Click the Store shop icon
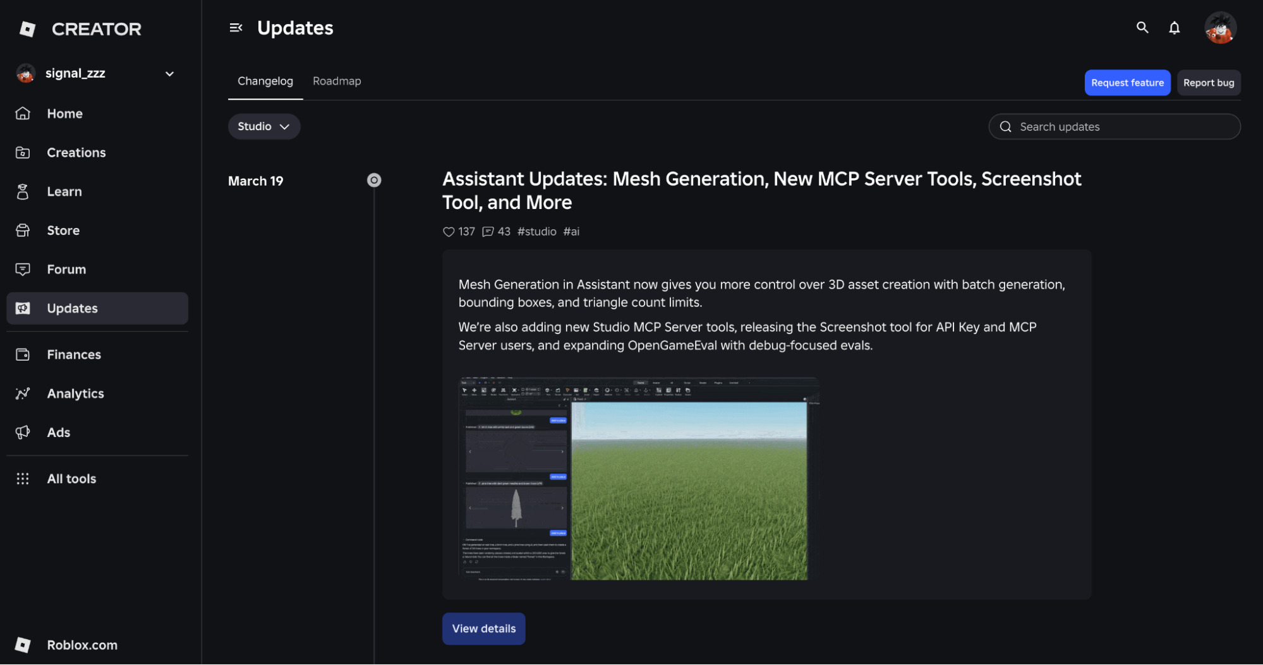This screenshot has height=665, width=1263. click(x=23, y=231)
